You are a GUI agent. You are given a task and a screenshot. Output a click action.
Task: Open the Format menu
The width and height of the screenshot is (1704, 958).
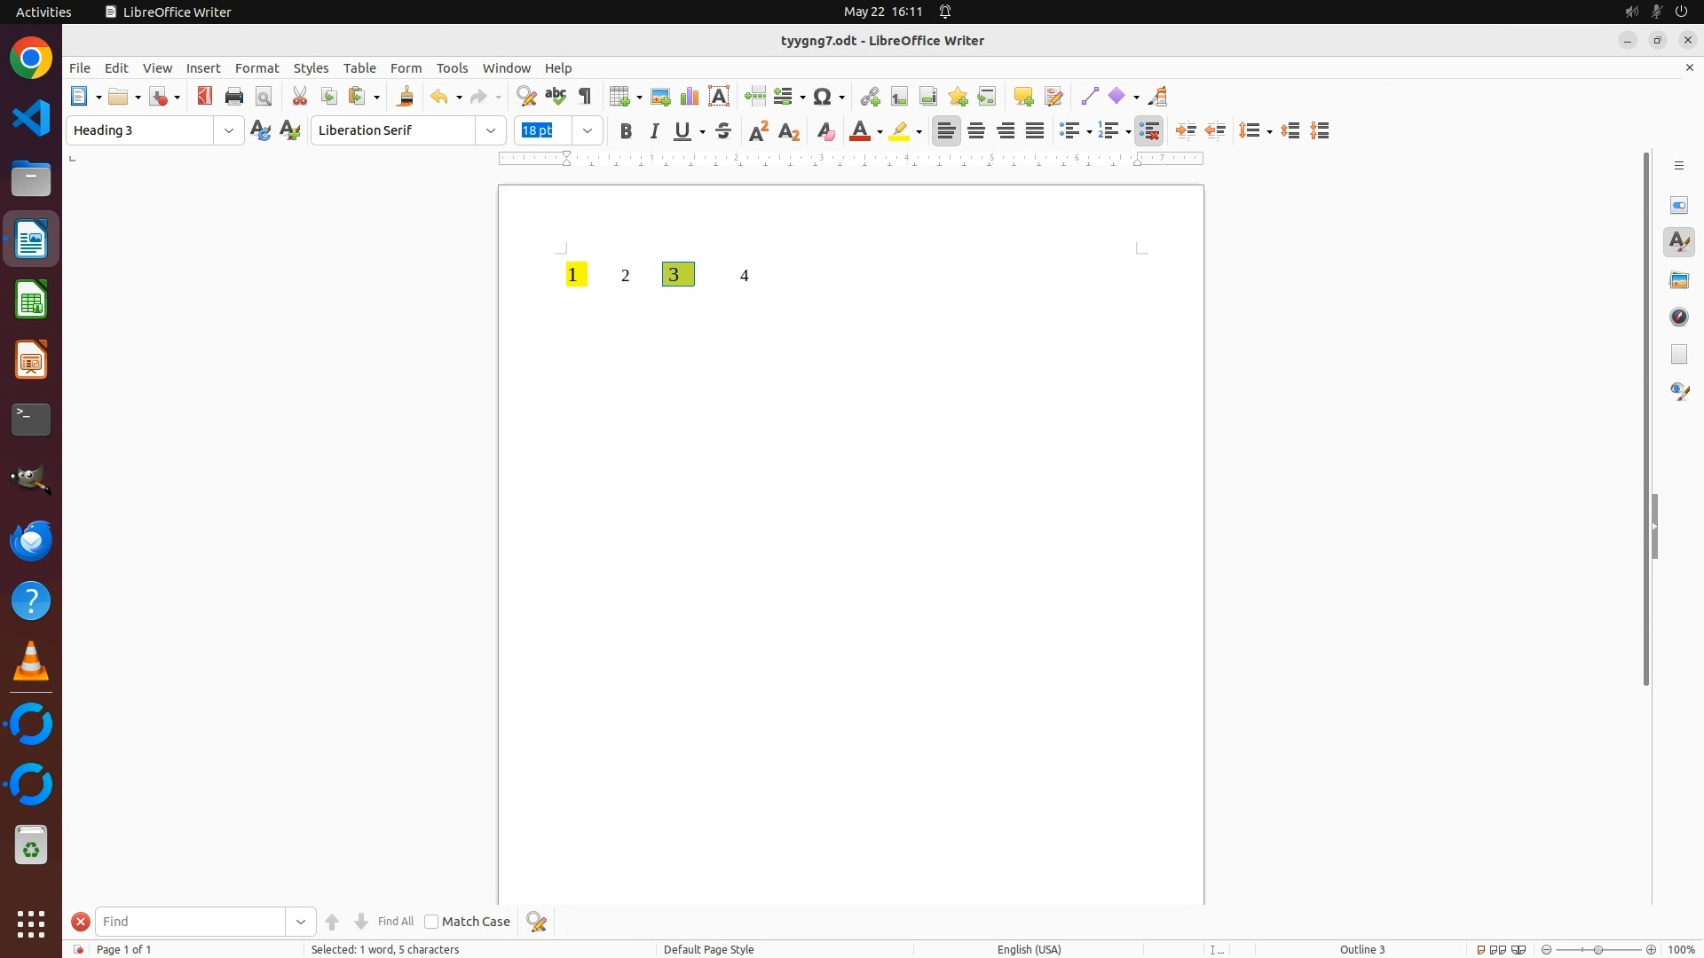click(256, 68)
